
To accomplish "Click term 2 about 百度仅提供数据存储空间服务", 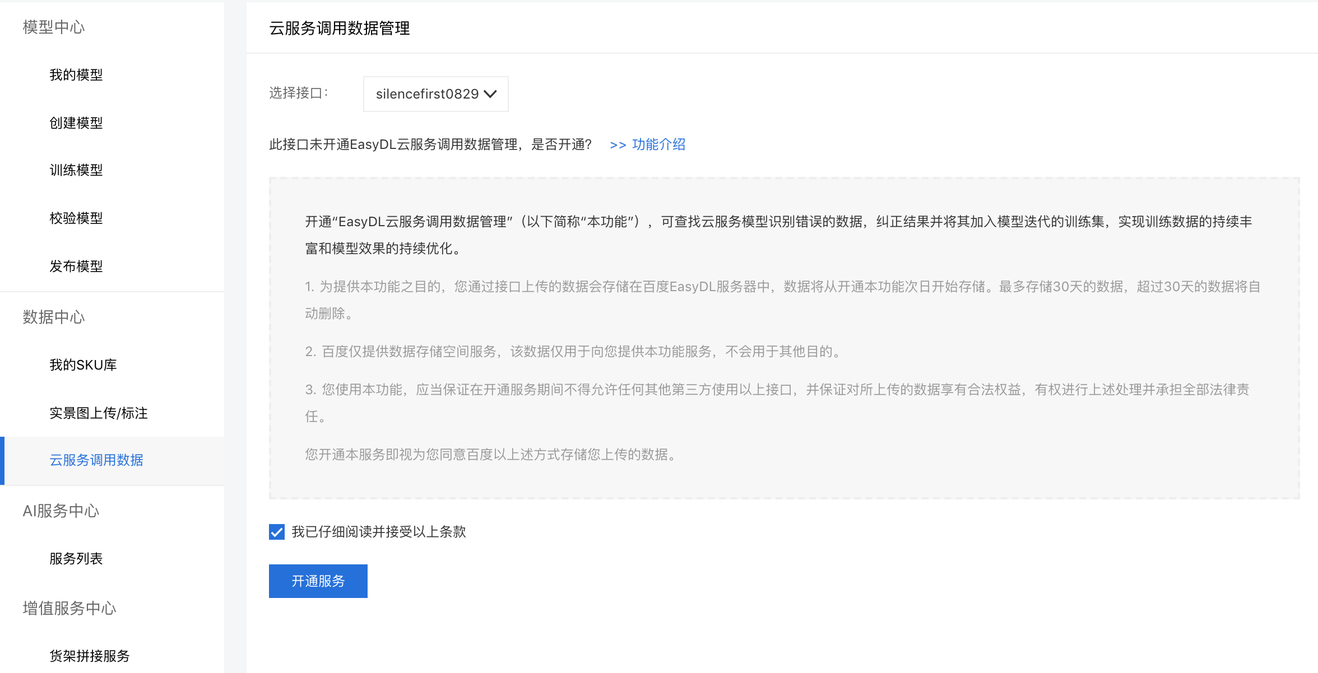I will 573,352.
